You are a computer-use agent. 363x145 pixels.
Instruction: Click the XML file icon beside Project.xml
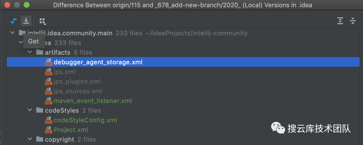point(48,130)
